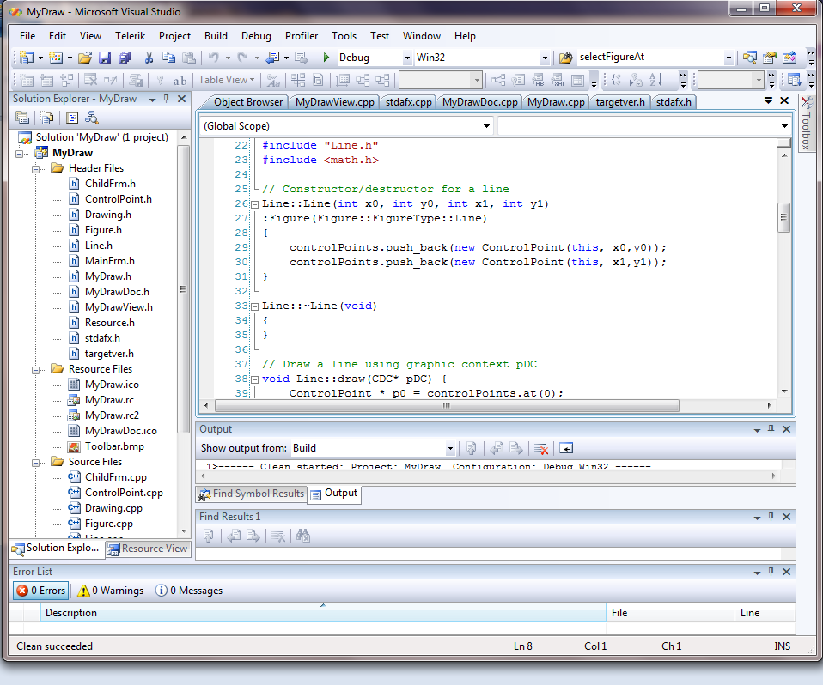The height and width of the screenshot is (685, 823).
Task: Click the Copy toolbar icon
Action: click(x=168, y=58)
